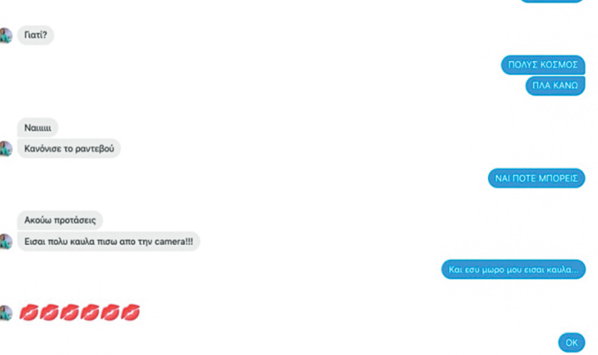Image resolution: width=598 pixels, height=355 pixels.
Task: Click the fifth kiss lips emoji
Action: click(110, 313)
